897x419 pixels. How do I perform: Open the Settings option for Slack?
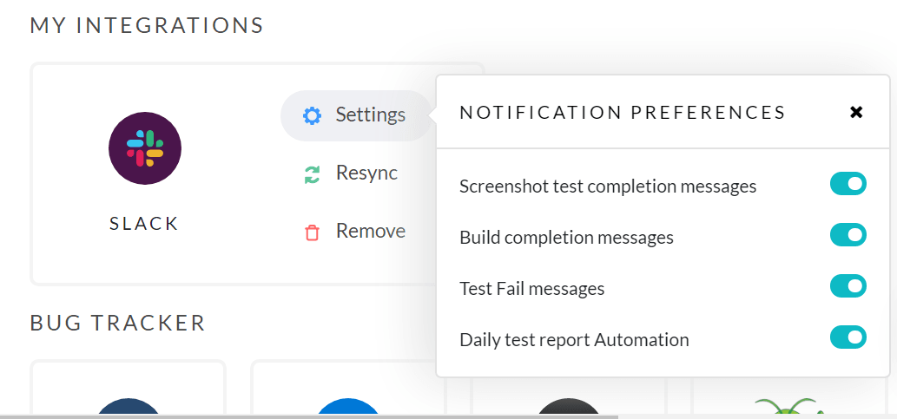click(x=370, y=115)
